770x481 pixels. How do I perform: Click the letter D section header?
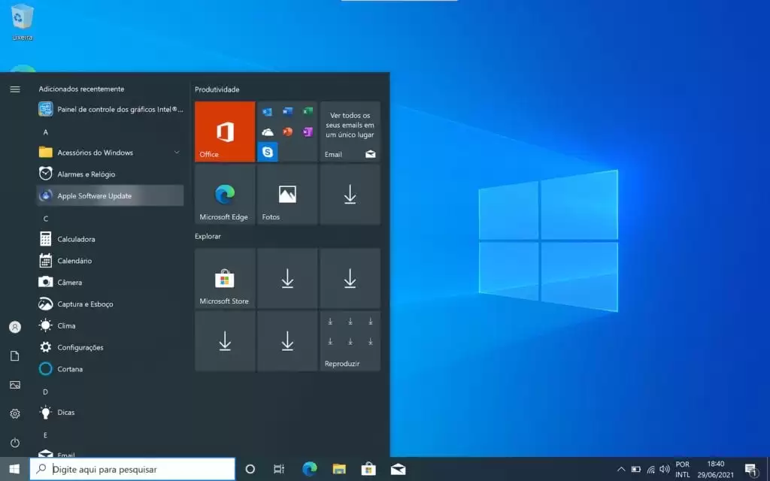point(46,392)
